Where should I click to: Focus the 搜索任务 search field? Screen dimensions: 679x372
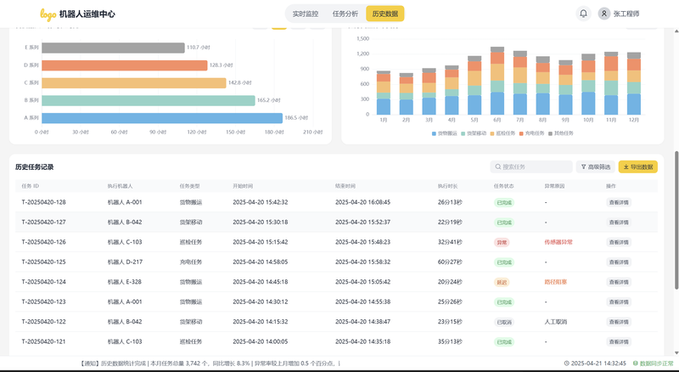tap(531, 167)
